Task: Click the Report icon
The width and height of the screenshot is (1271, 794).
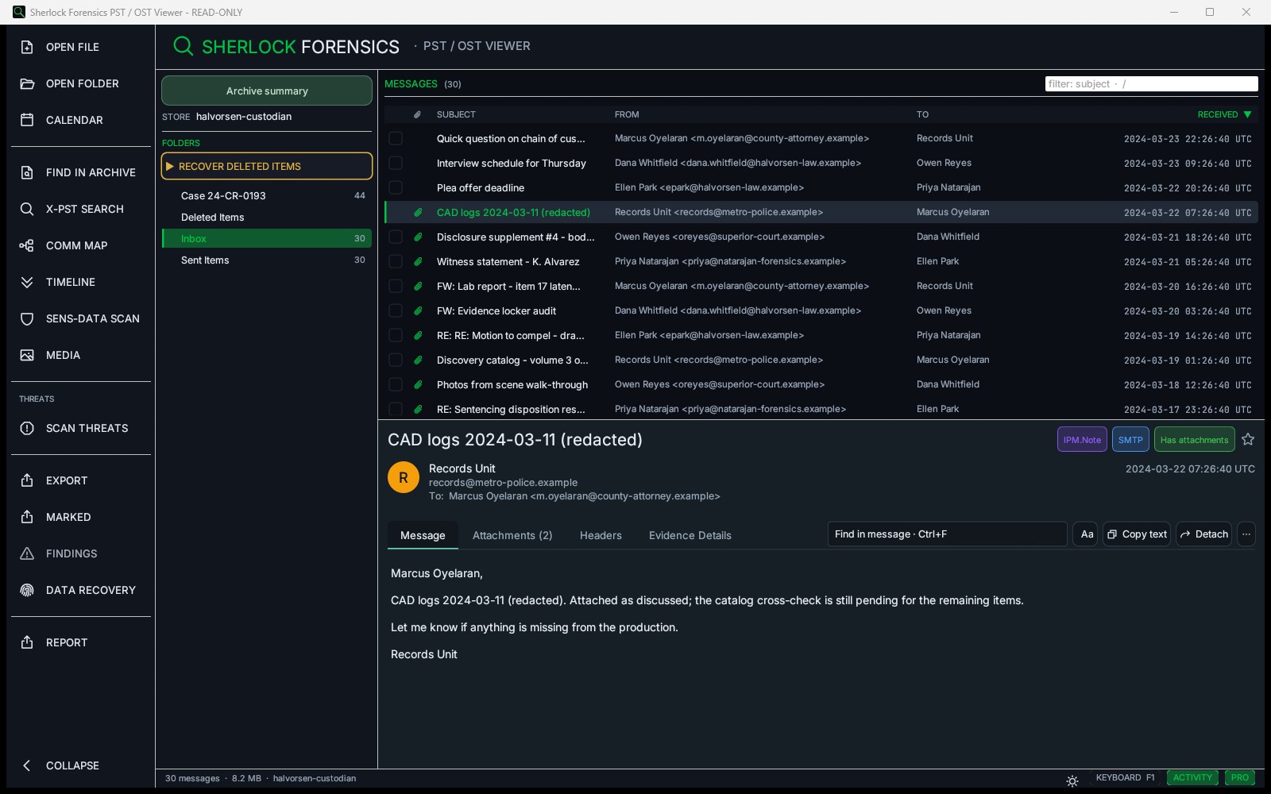Action: (x=27, y=642)
